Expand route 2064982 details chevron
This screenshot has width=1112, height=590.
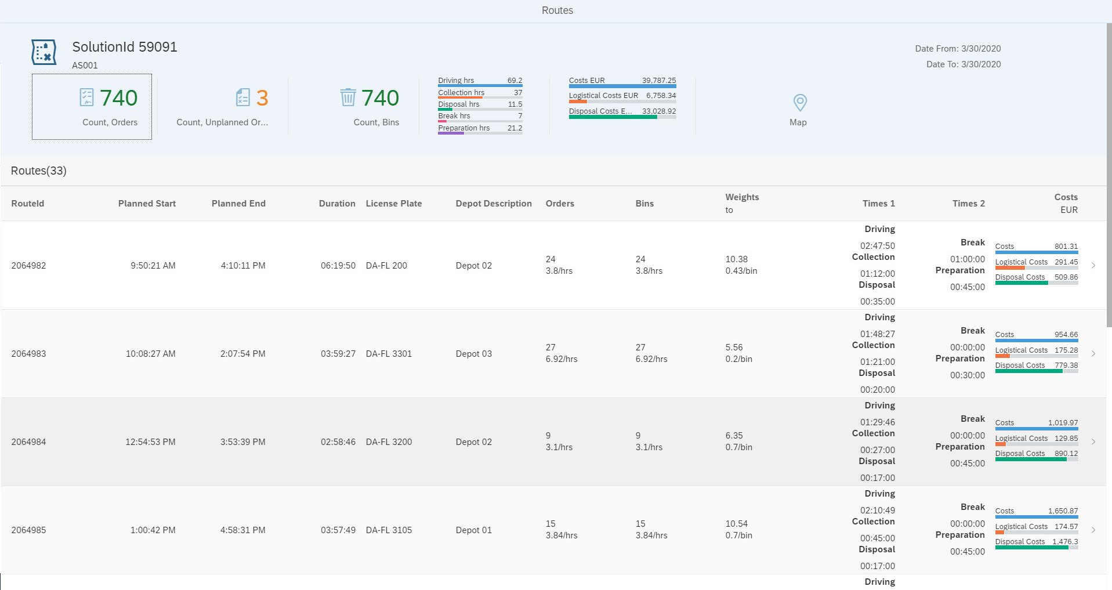click(1093, 265)
